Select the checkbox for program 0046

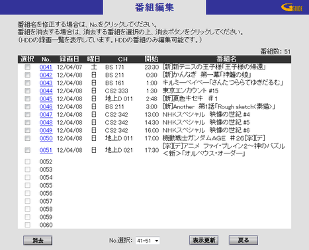pos(27,106)
